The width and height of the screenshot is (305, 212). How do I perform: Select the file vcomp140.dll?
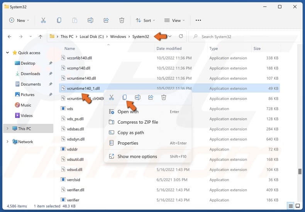[x=169, y=68]
